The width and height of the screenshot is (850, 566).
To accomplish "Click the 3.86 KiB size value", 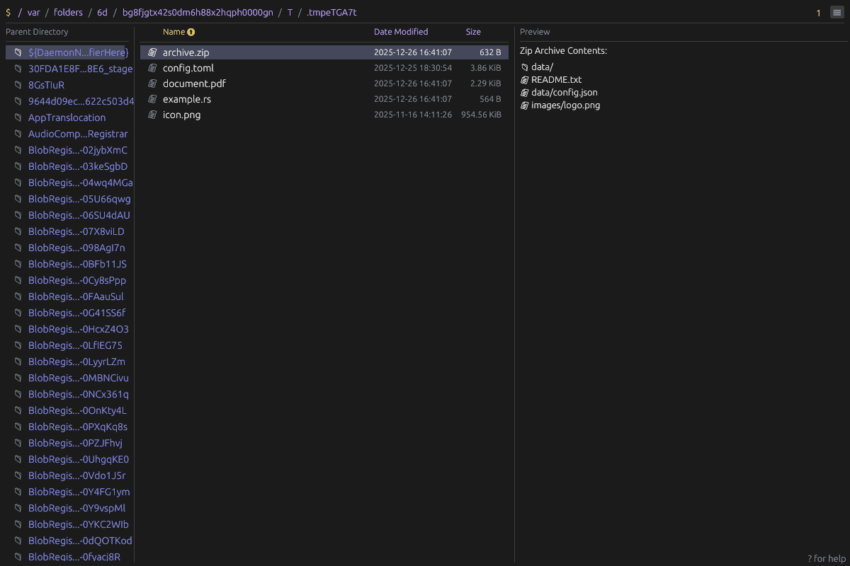I will coord(486,68).
